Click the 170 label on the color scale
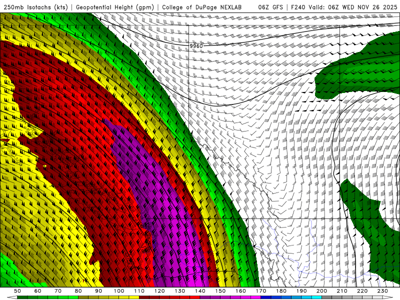This screenshot has width=400, height=300. pos(261,291)
